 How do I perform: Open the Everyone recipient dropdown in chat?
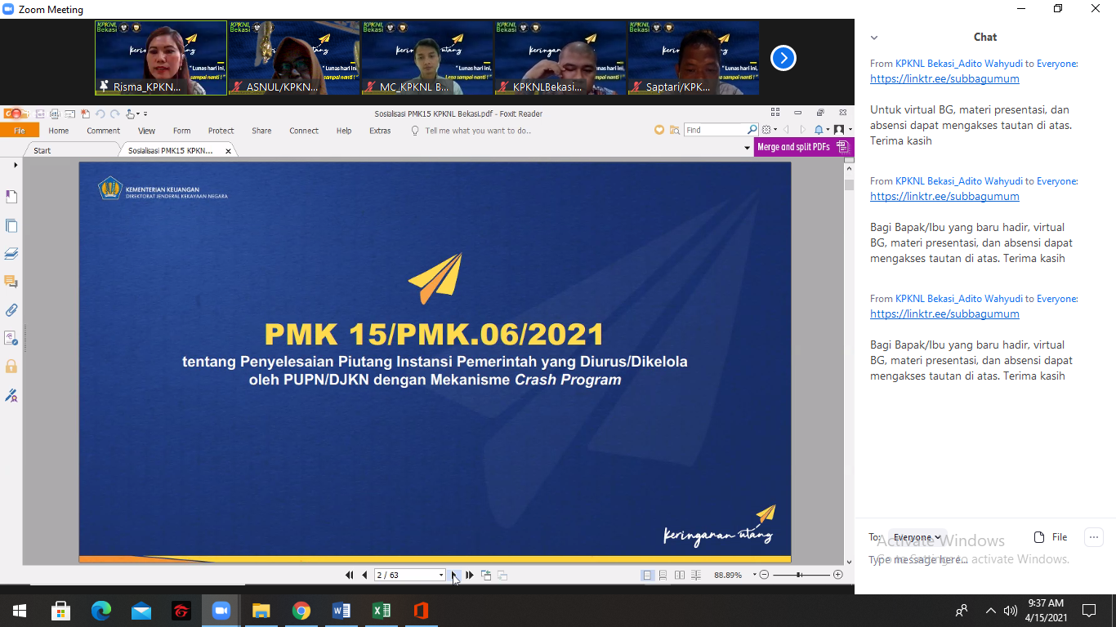tap(917, 537)
